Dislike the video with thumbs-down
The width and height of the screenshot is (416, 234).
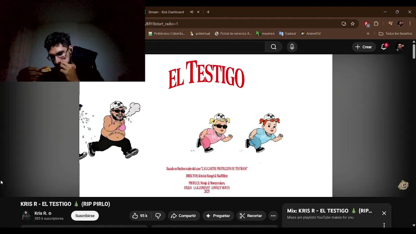point(158,216)
